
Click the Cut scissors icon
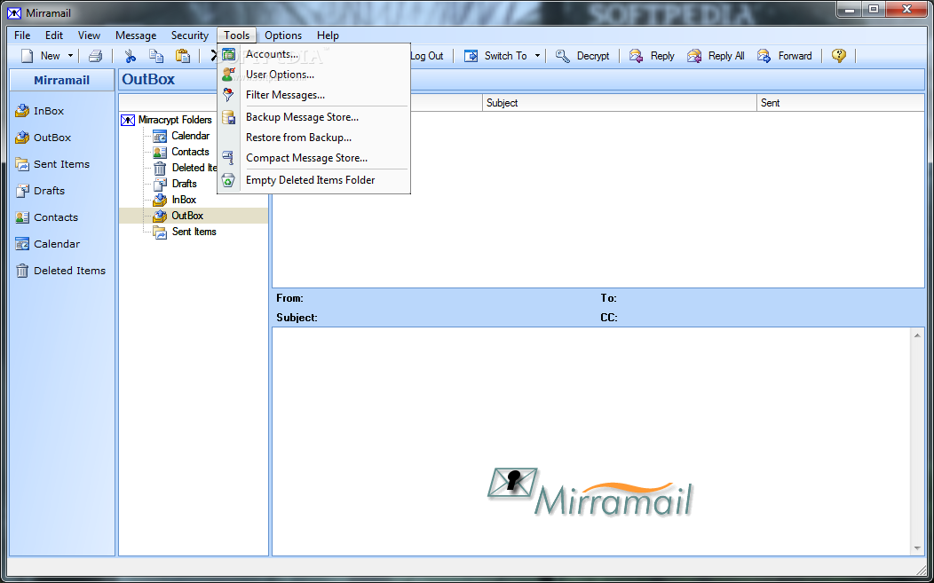[x=130, y=56]
